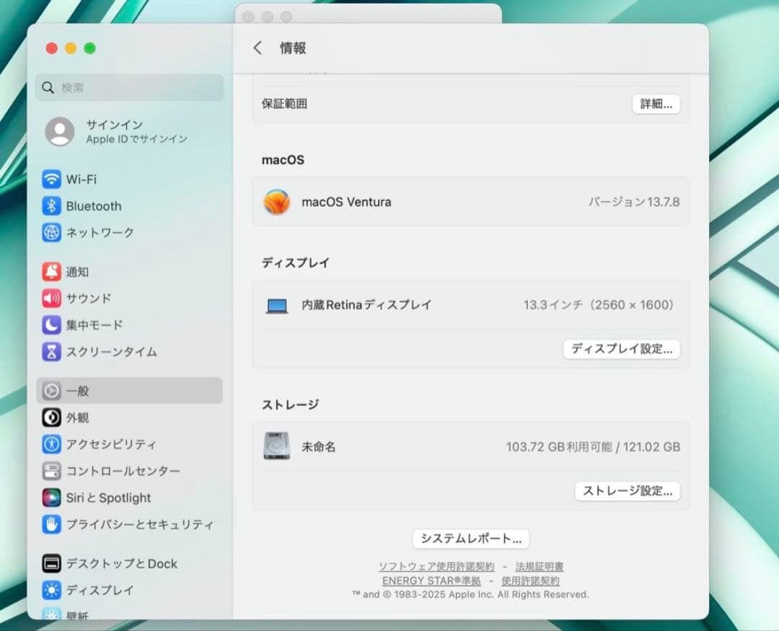
Task: Select the コントロールセンター icon
Action: click(51, 471)
